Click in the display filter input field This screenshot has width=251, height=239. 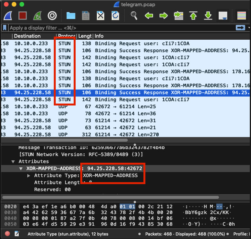tap(117, 28)
